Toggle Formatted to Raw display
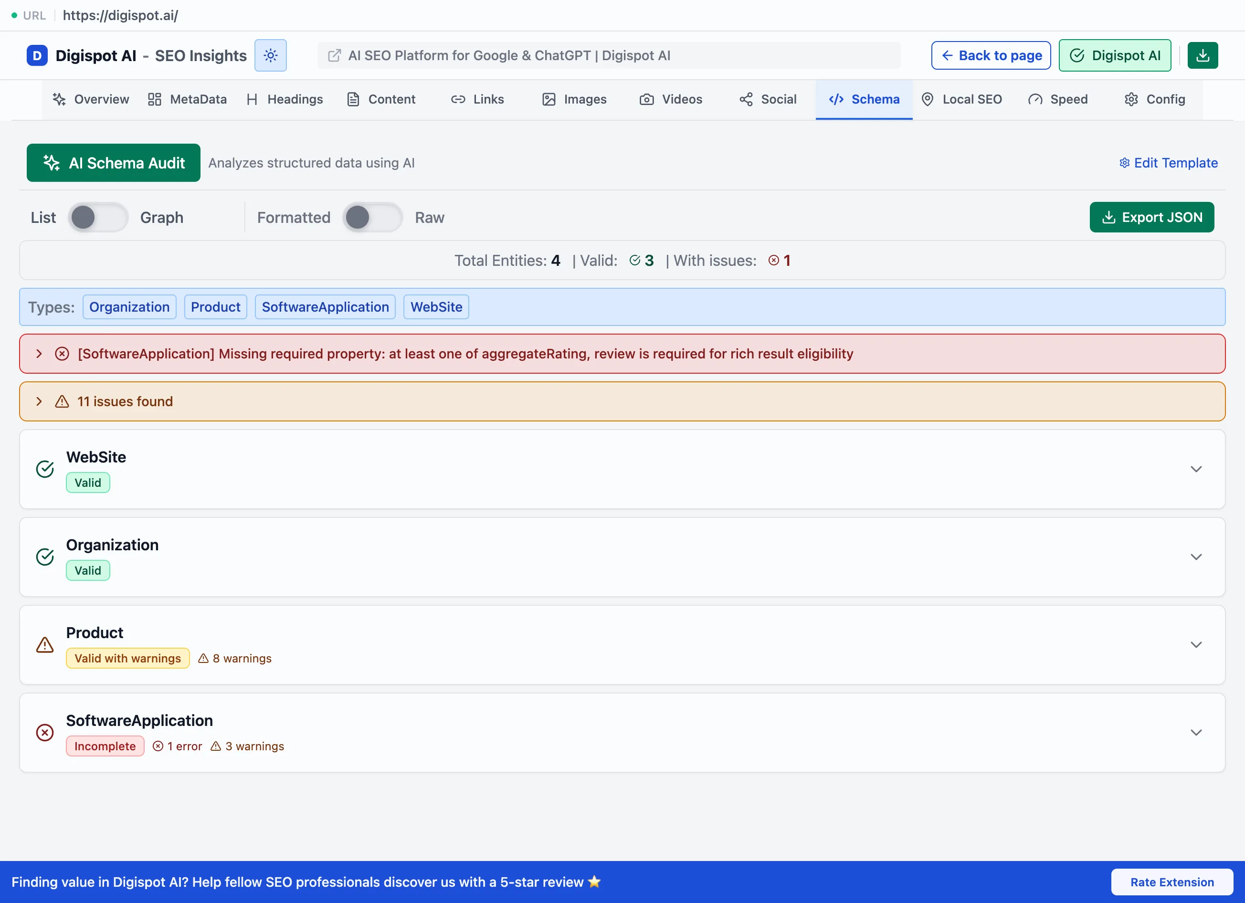 373,217
